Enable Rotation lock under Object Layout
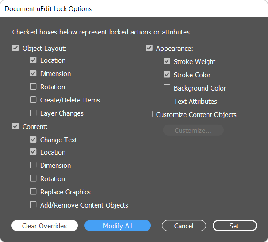 pos(33,87)
